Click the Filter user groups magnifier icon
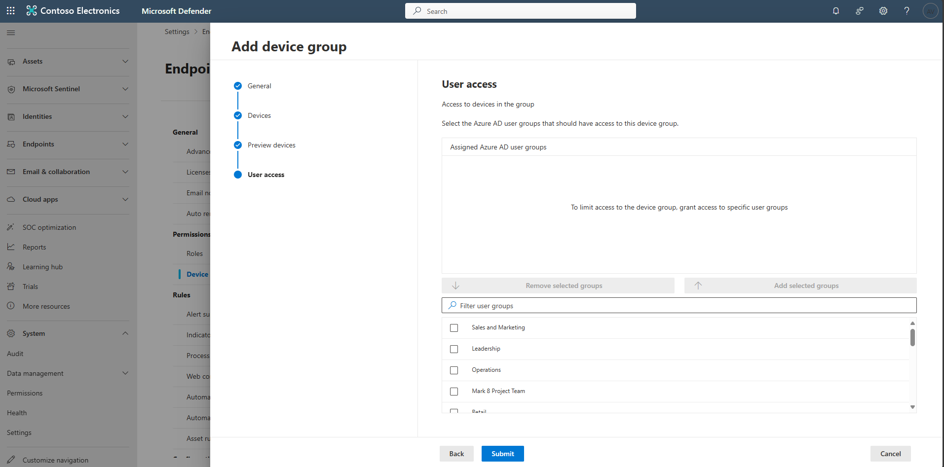The height and width of the screenshot is (467, 944). (x=452, y=305)
